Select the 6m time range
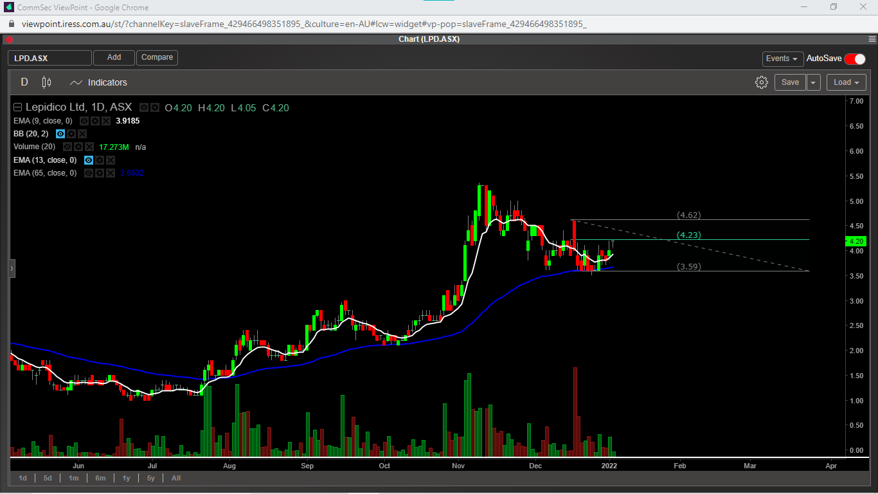Screen dimensions: 878x494 point(100,478)
